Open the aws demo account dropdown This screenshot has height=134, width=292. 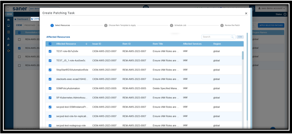click(271, 8)
